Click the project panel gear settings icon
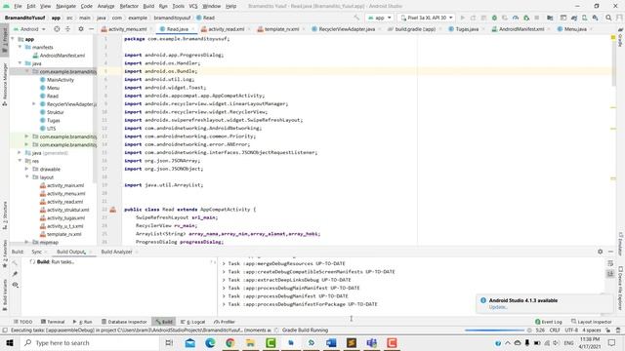625x351 pixels. point(81,29)
